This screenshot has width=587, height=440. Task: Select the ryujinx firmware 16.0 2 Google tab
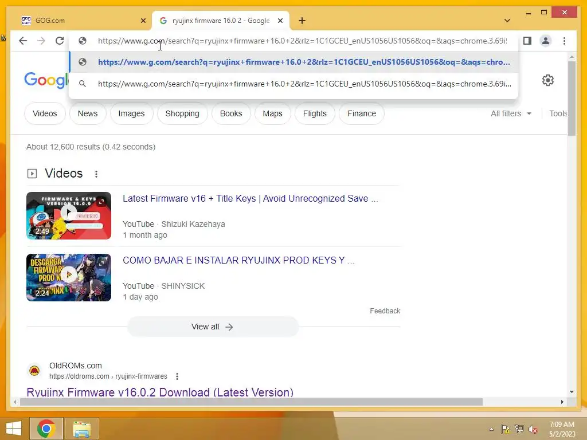pos(221,21)
